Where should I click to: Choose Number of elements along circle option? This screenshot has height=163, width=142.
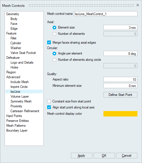click(x=54, y=60)
